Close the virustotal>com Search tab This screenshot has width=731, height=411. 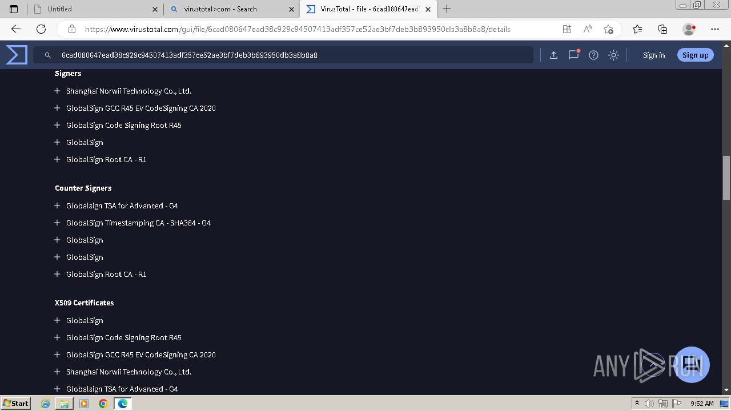(291, 9)
